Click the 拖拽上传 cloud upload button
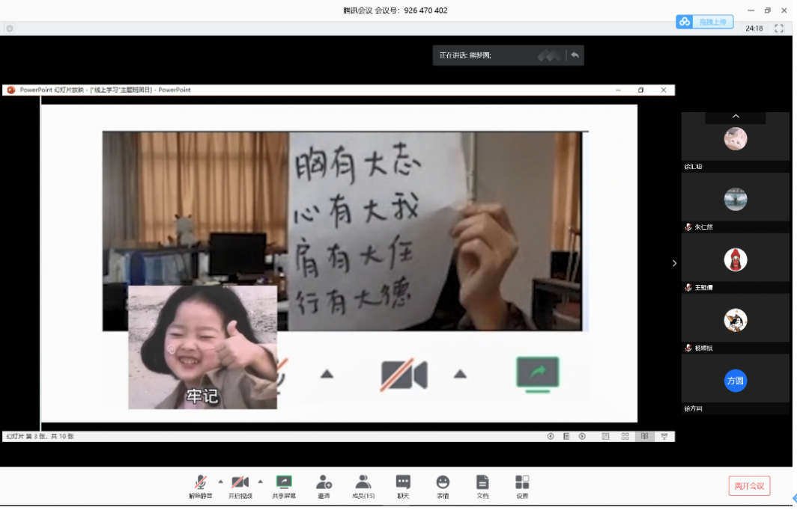Viewport: 797px width, 510px height. [705, 22]
